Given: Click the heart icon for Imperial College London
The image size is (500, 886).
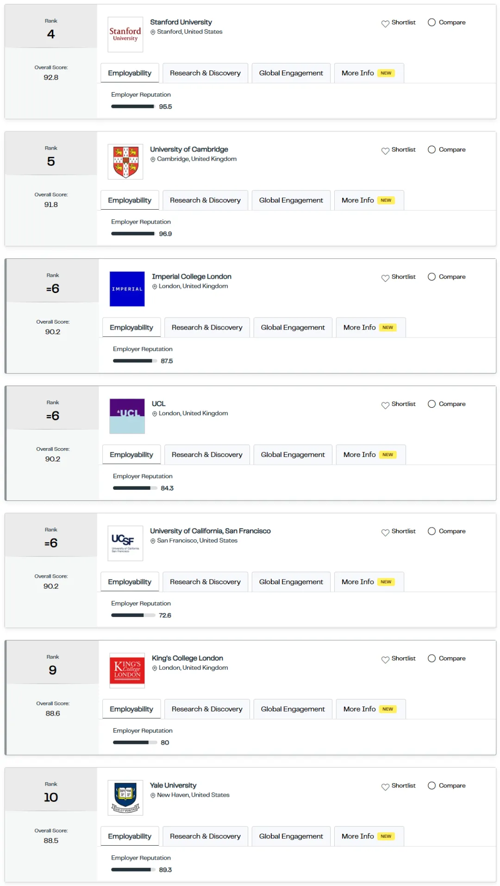Looking at the screenshot, I should click(385, 278).
